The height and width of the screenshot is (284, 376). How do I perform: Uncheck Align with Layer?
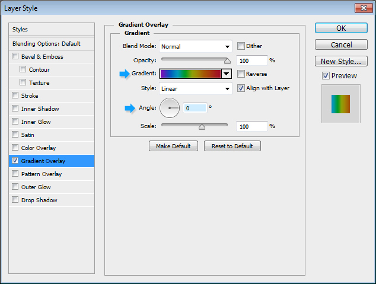point(241,88)
